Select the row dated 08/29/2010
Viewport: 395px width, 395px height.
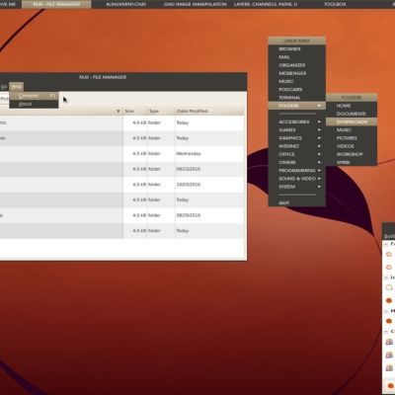pos(121,215)
